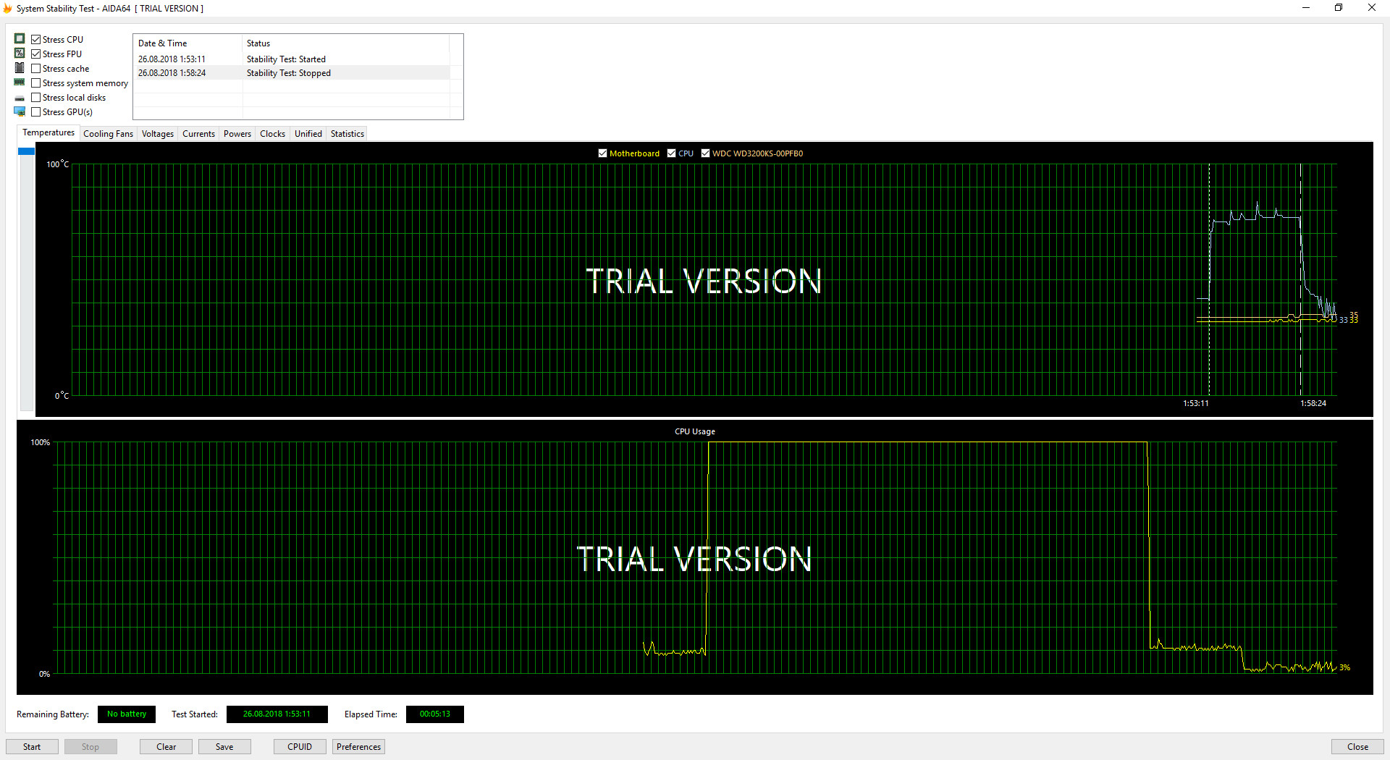Open the Voltages tab
The image size is (1390, 760).
coord(158,134)
